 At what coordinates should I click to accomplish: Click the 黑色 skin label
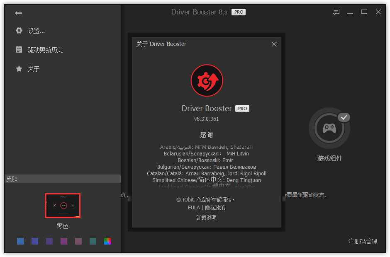pyautogui.click(x=62, y=226)
